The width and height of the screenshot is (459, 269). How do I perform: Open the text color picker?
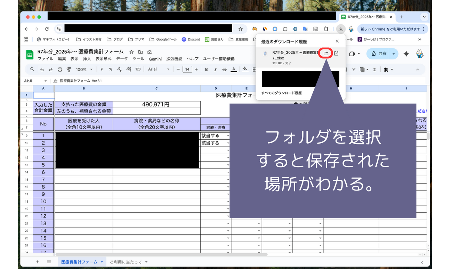[234, 70]
